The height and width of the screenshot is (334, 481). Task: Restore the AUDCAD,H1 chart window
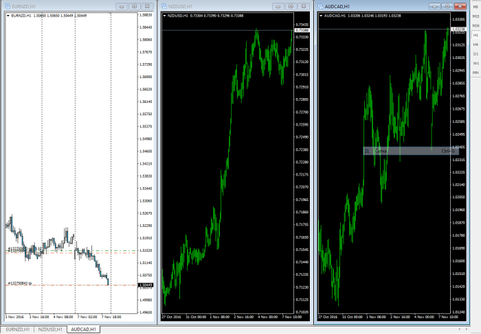tap(447, 6)
